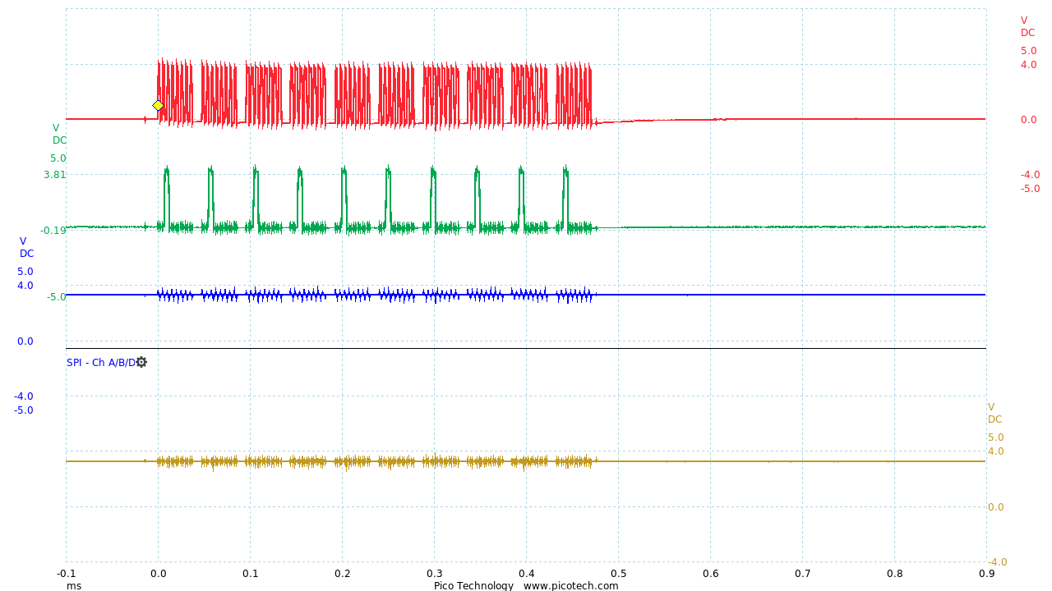Image resolution: width=1052 pixels, height=591 pixels.
Task: Open the SPI decoder settings gear icon
Action: (140, 361)
